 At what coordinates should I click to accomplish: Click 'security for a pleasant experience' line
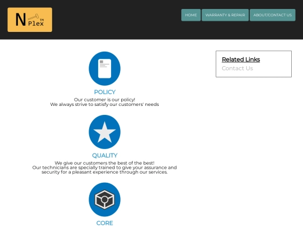tap(104, 172)
